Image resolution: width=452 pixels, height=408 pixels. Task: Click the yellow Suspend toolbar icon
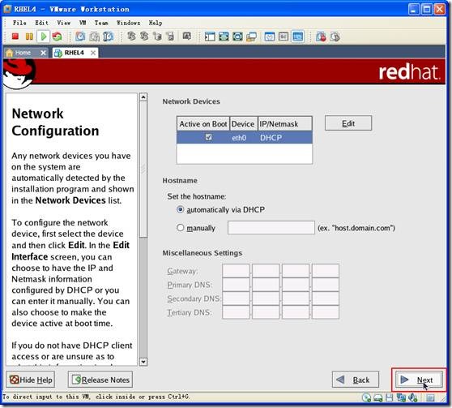pos(29,37)
